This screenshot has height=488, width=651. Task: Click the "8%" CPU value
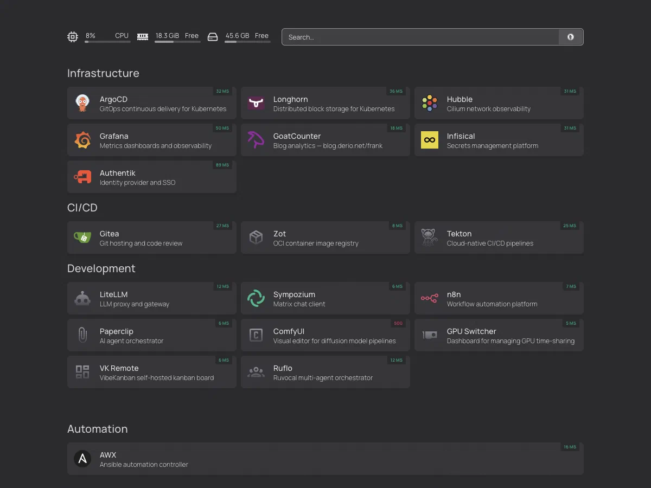90,36
